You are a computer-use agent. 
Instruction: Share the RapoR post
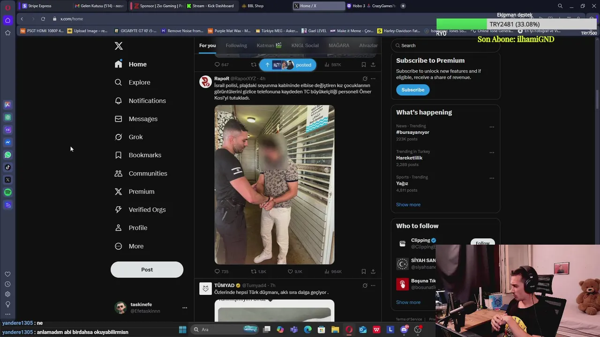(373, 271)
